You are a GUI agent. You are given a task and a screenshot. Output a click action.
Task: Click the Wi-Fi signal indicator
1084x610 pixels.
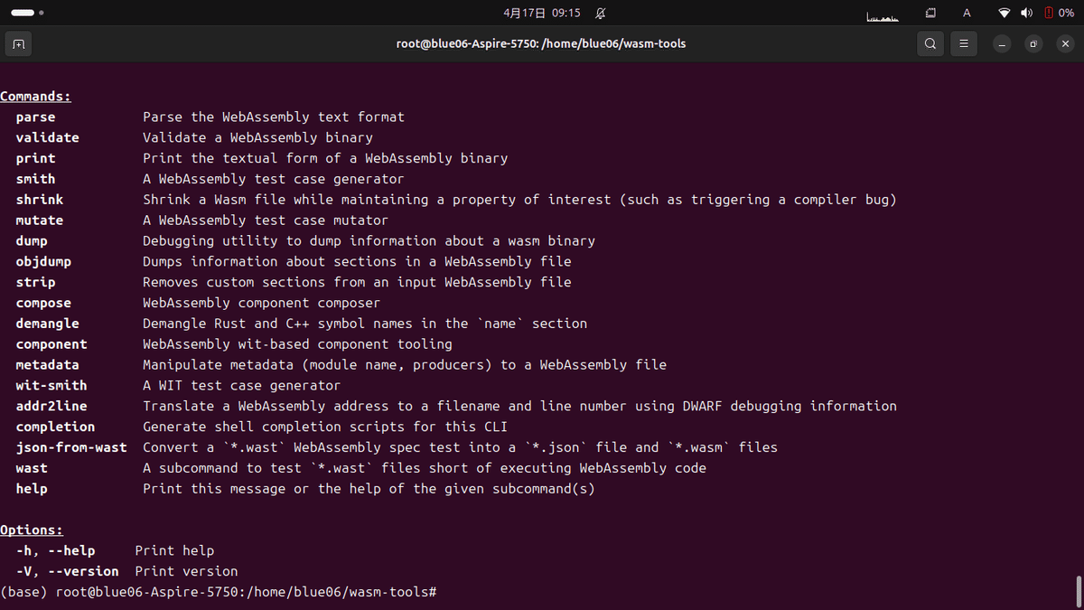(x=1004, y=13)
